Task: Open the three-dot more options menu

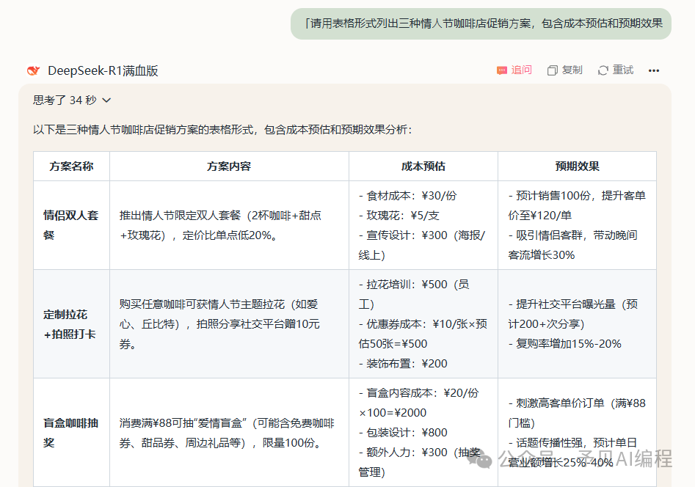Action: (654, 70)
